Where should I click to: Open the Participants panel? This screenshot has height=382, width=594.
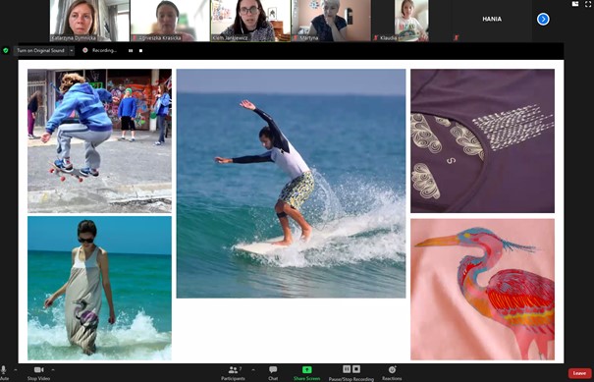pos(233,372)
